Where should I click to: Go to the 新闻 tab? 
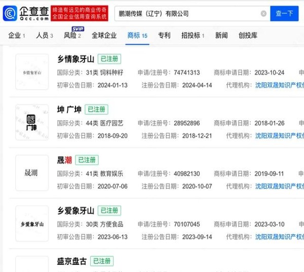pyautogui.click(x=221, y=36)
